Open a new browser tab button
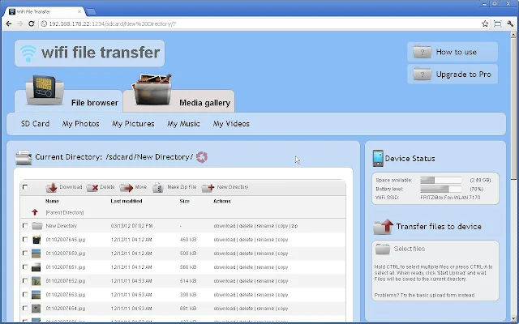 91,12
